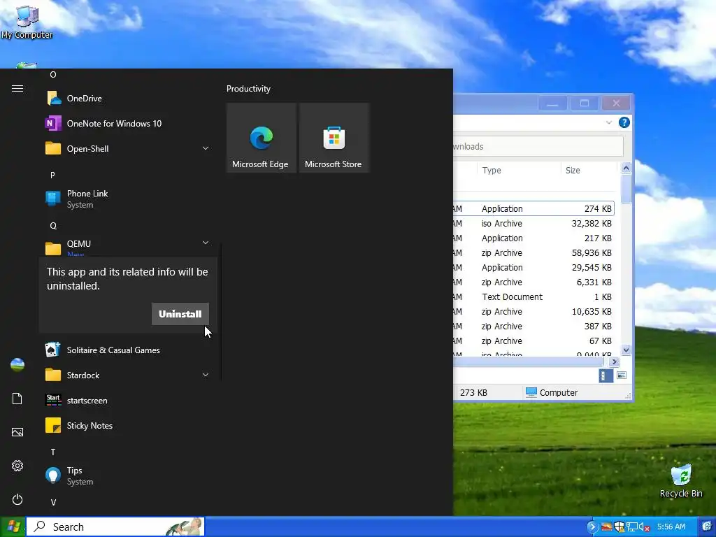Focus the taskbar Search box
The height and width of the screenshot is (537, 716).
coord(115,527)
